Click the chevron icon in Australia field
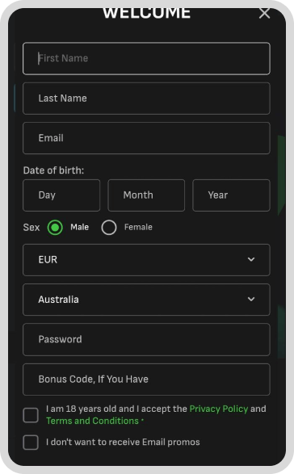This screenshot has width=294, height=474. point(251,299)
